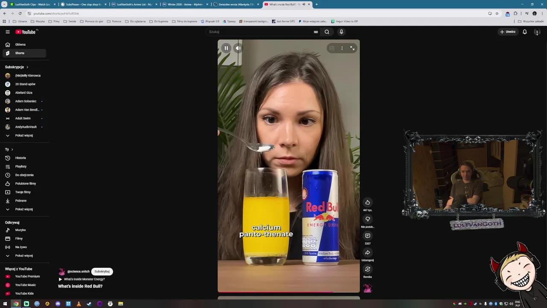This screenshot has width=547, height=308.
Task: Open the on-screen keyboard in the search box
Action: [x=316, y=32]
